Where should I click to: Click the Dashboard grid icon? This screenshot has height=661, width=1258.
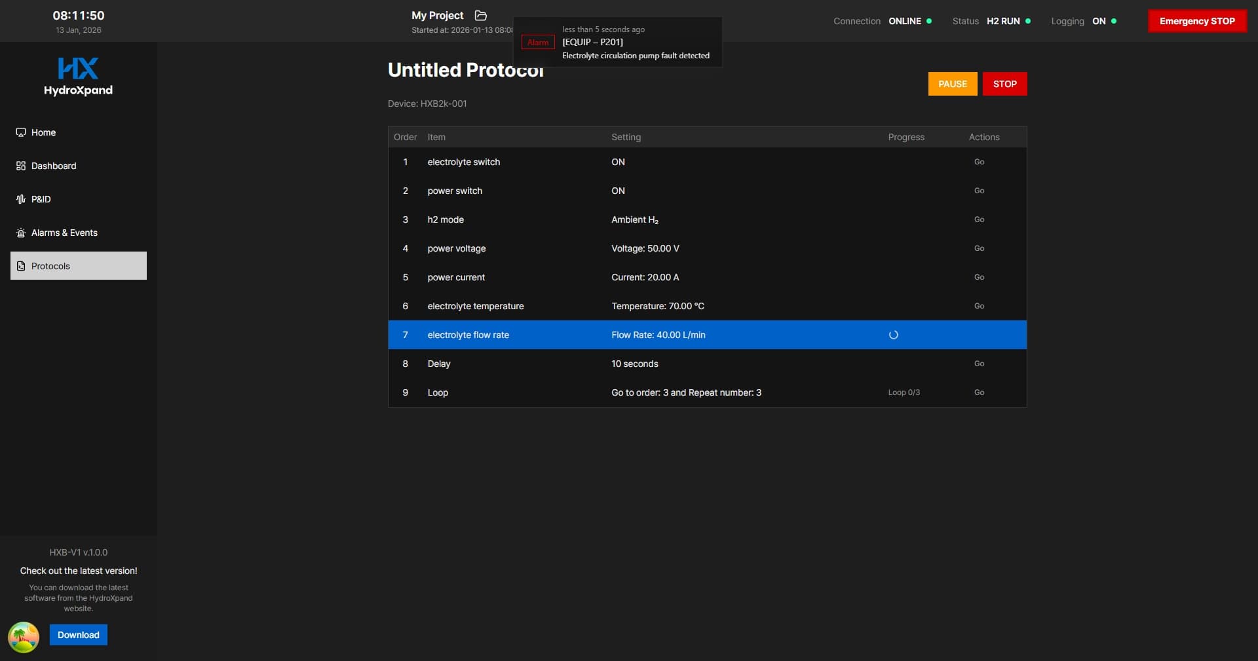pyautogui.click(x=21, y=166)
